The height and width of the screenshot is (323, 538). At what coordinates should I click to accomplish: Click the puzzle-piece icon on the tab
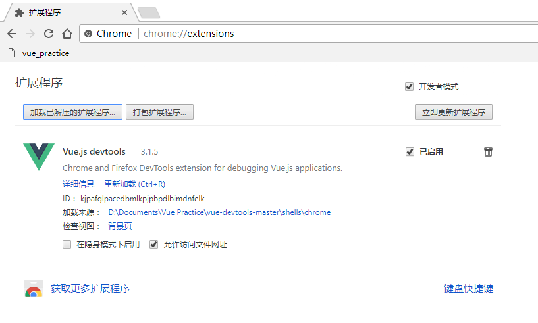(20, 12)
